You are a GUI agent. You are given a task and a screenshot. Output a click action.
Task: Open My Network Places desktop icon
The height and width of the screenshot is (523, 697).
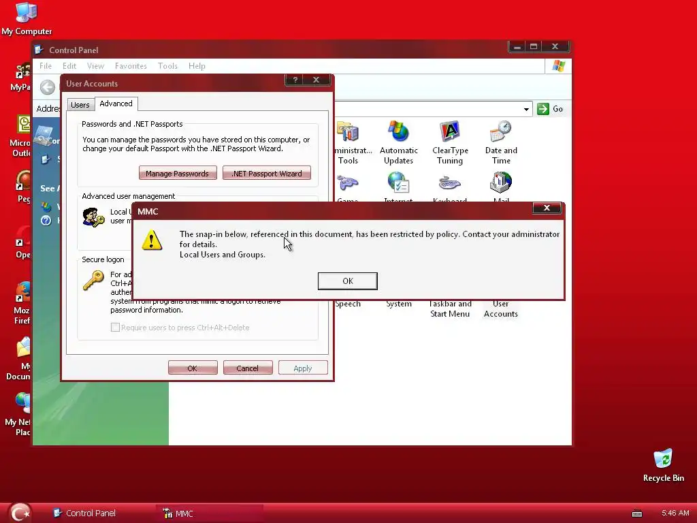click(x=19, y=415)
